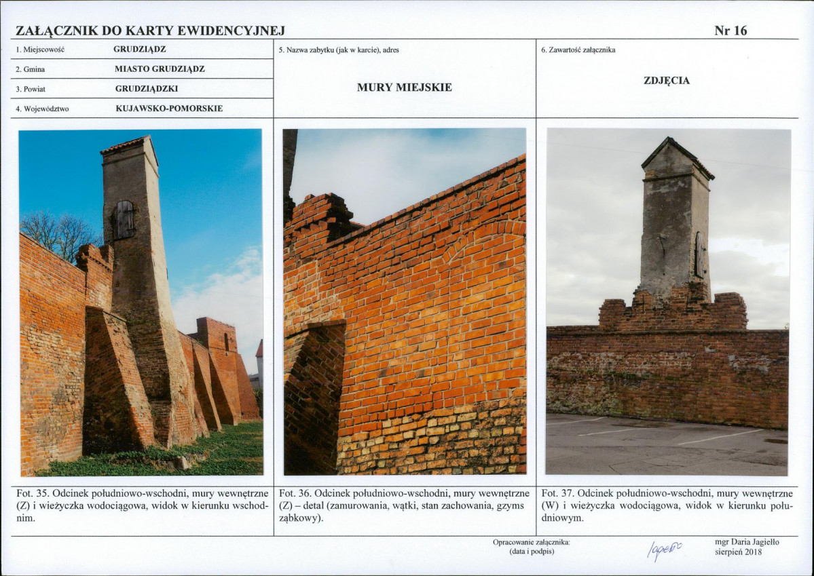Open the photo 37 of the tower above the parking lot
The width and height of the screenshot is (814, 576).
(x=668, y=302)
